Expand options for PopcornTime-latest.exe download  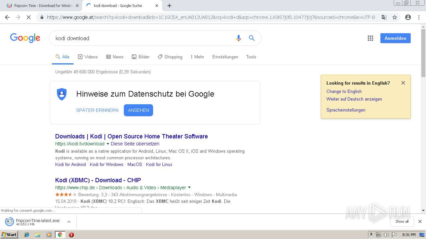pos(69,221)
